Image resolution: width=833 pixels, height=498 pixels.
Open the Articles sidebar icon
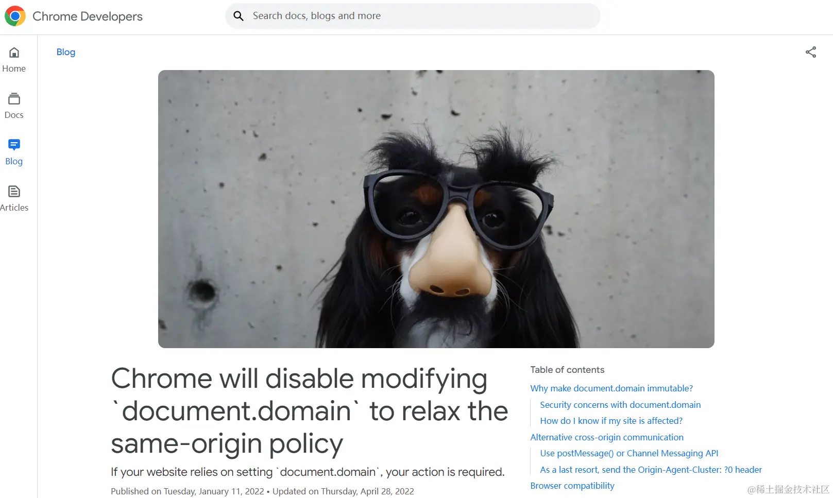pos(14,192)
